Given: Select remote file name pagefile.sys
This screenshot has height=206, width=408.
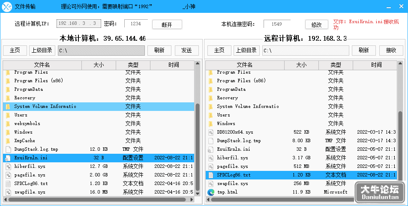Looking at the screenshot, I should (232, 167).
